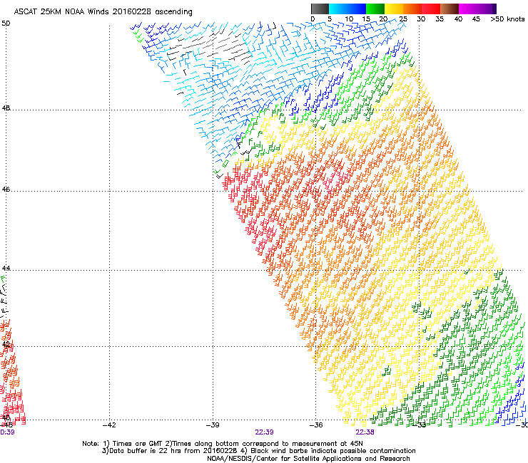Click the 'NOAA/NESDIS/Center for Satellite Applications and Research' credit
The width and height of the screenshot is (528, 463).
308,459
